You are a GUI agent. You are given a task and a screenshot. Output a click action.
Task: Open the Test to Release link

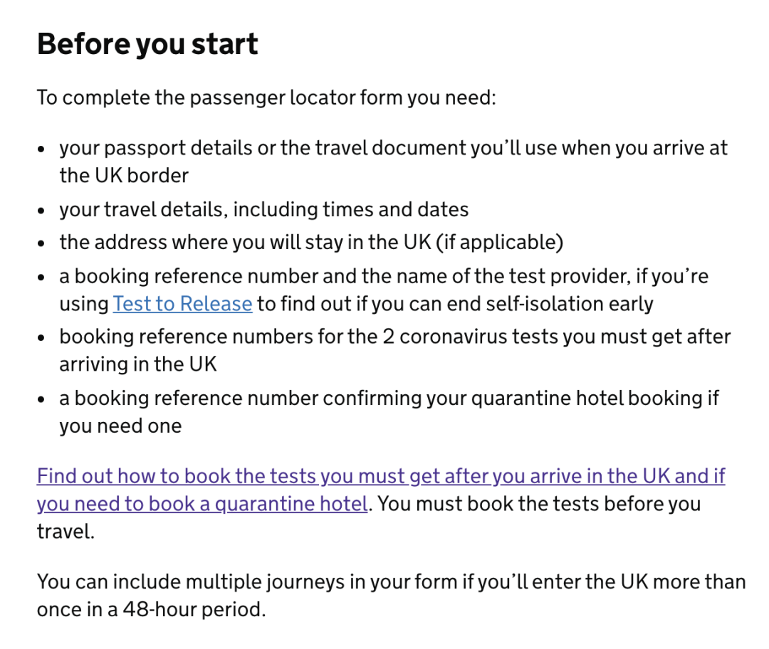coord(182,304)
